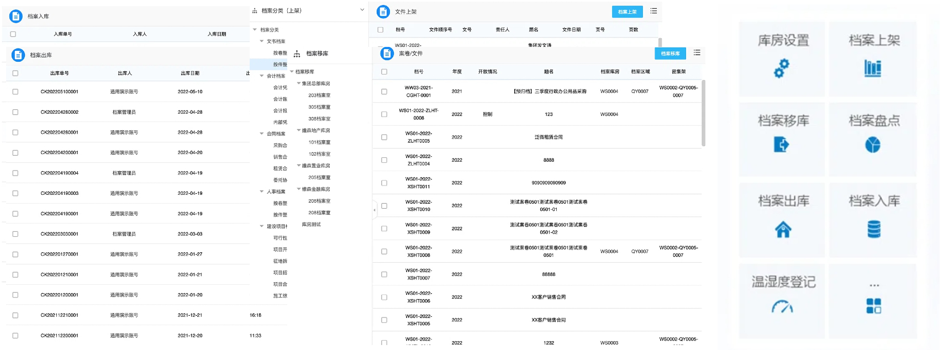Screen dimensions: 949x350
Task: Click the blue 档案移库 button
Action: point(670,54)
